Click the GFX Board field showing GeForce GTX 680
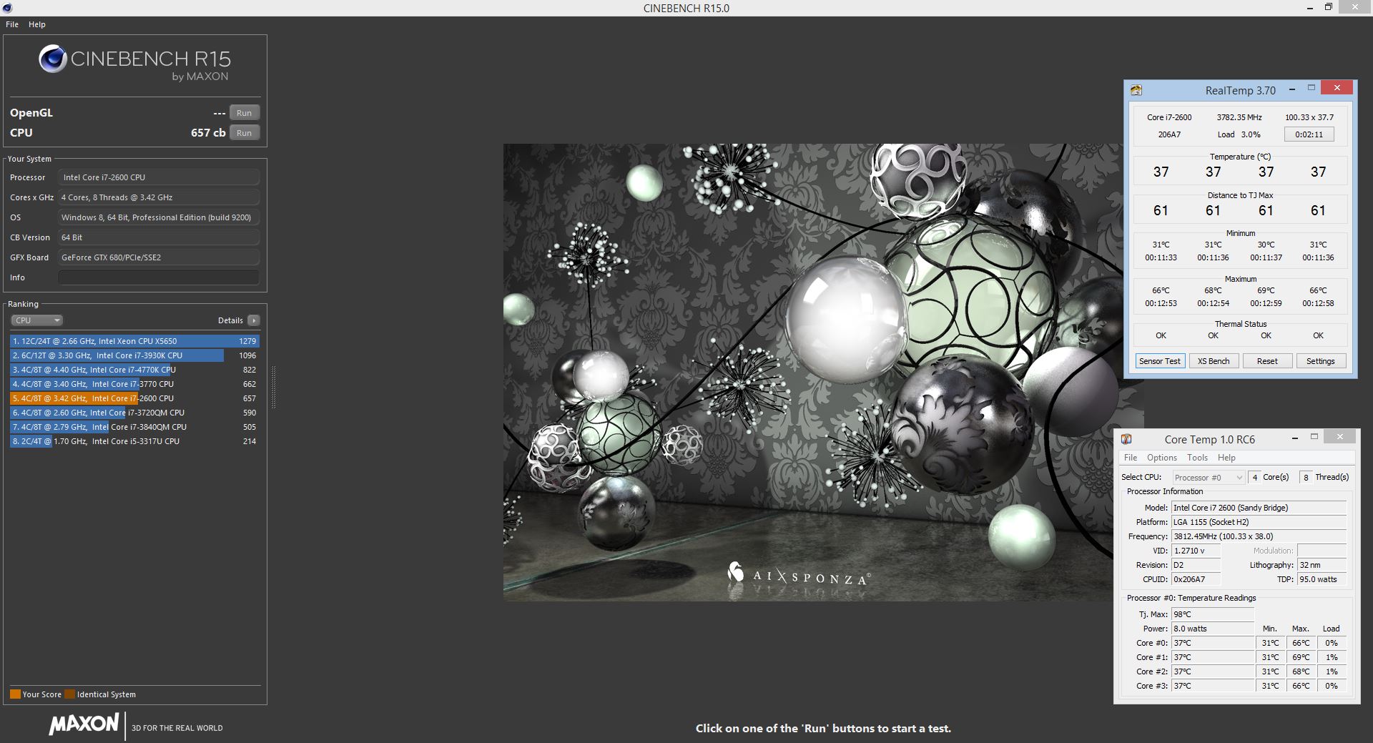The width and height of the screenshot is (1373, 743). (159, 257)
